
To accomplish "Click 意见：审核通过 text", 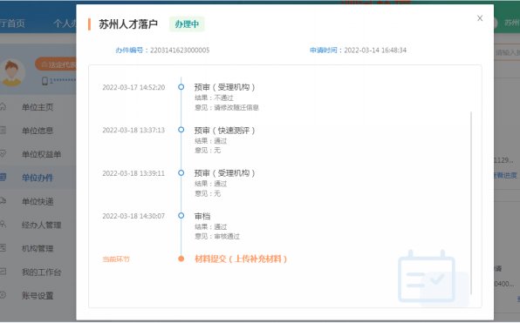I will pyautogui.click(x=217, y=237).
